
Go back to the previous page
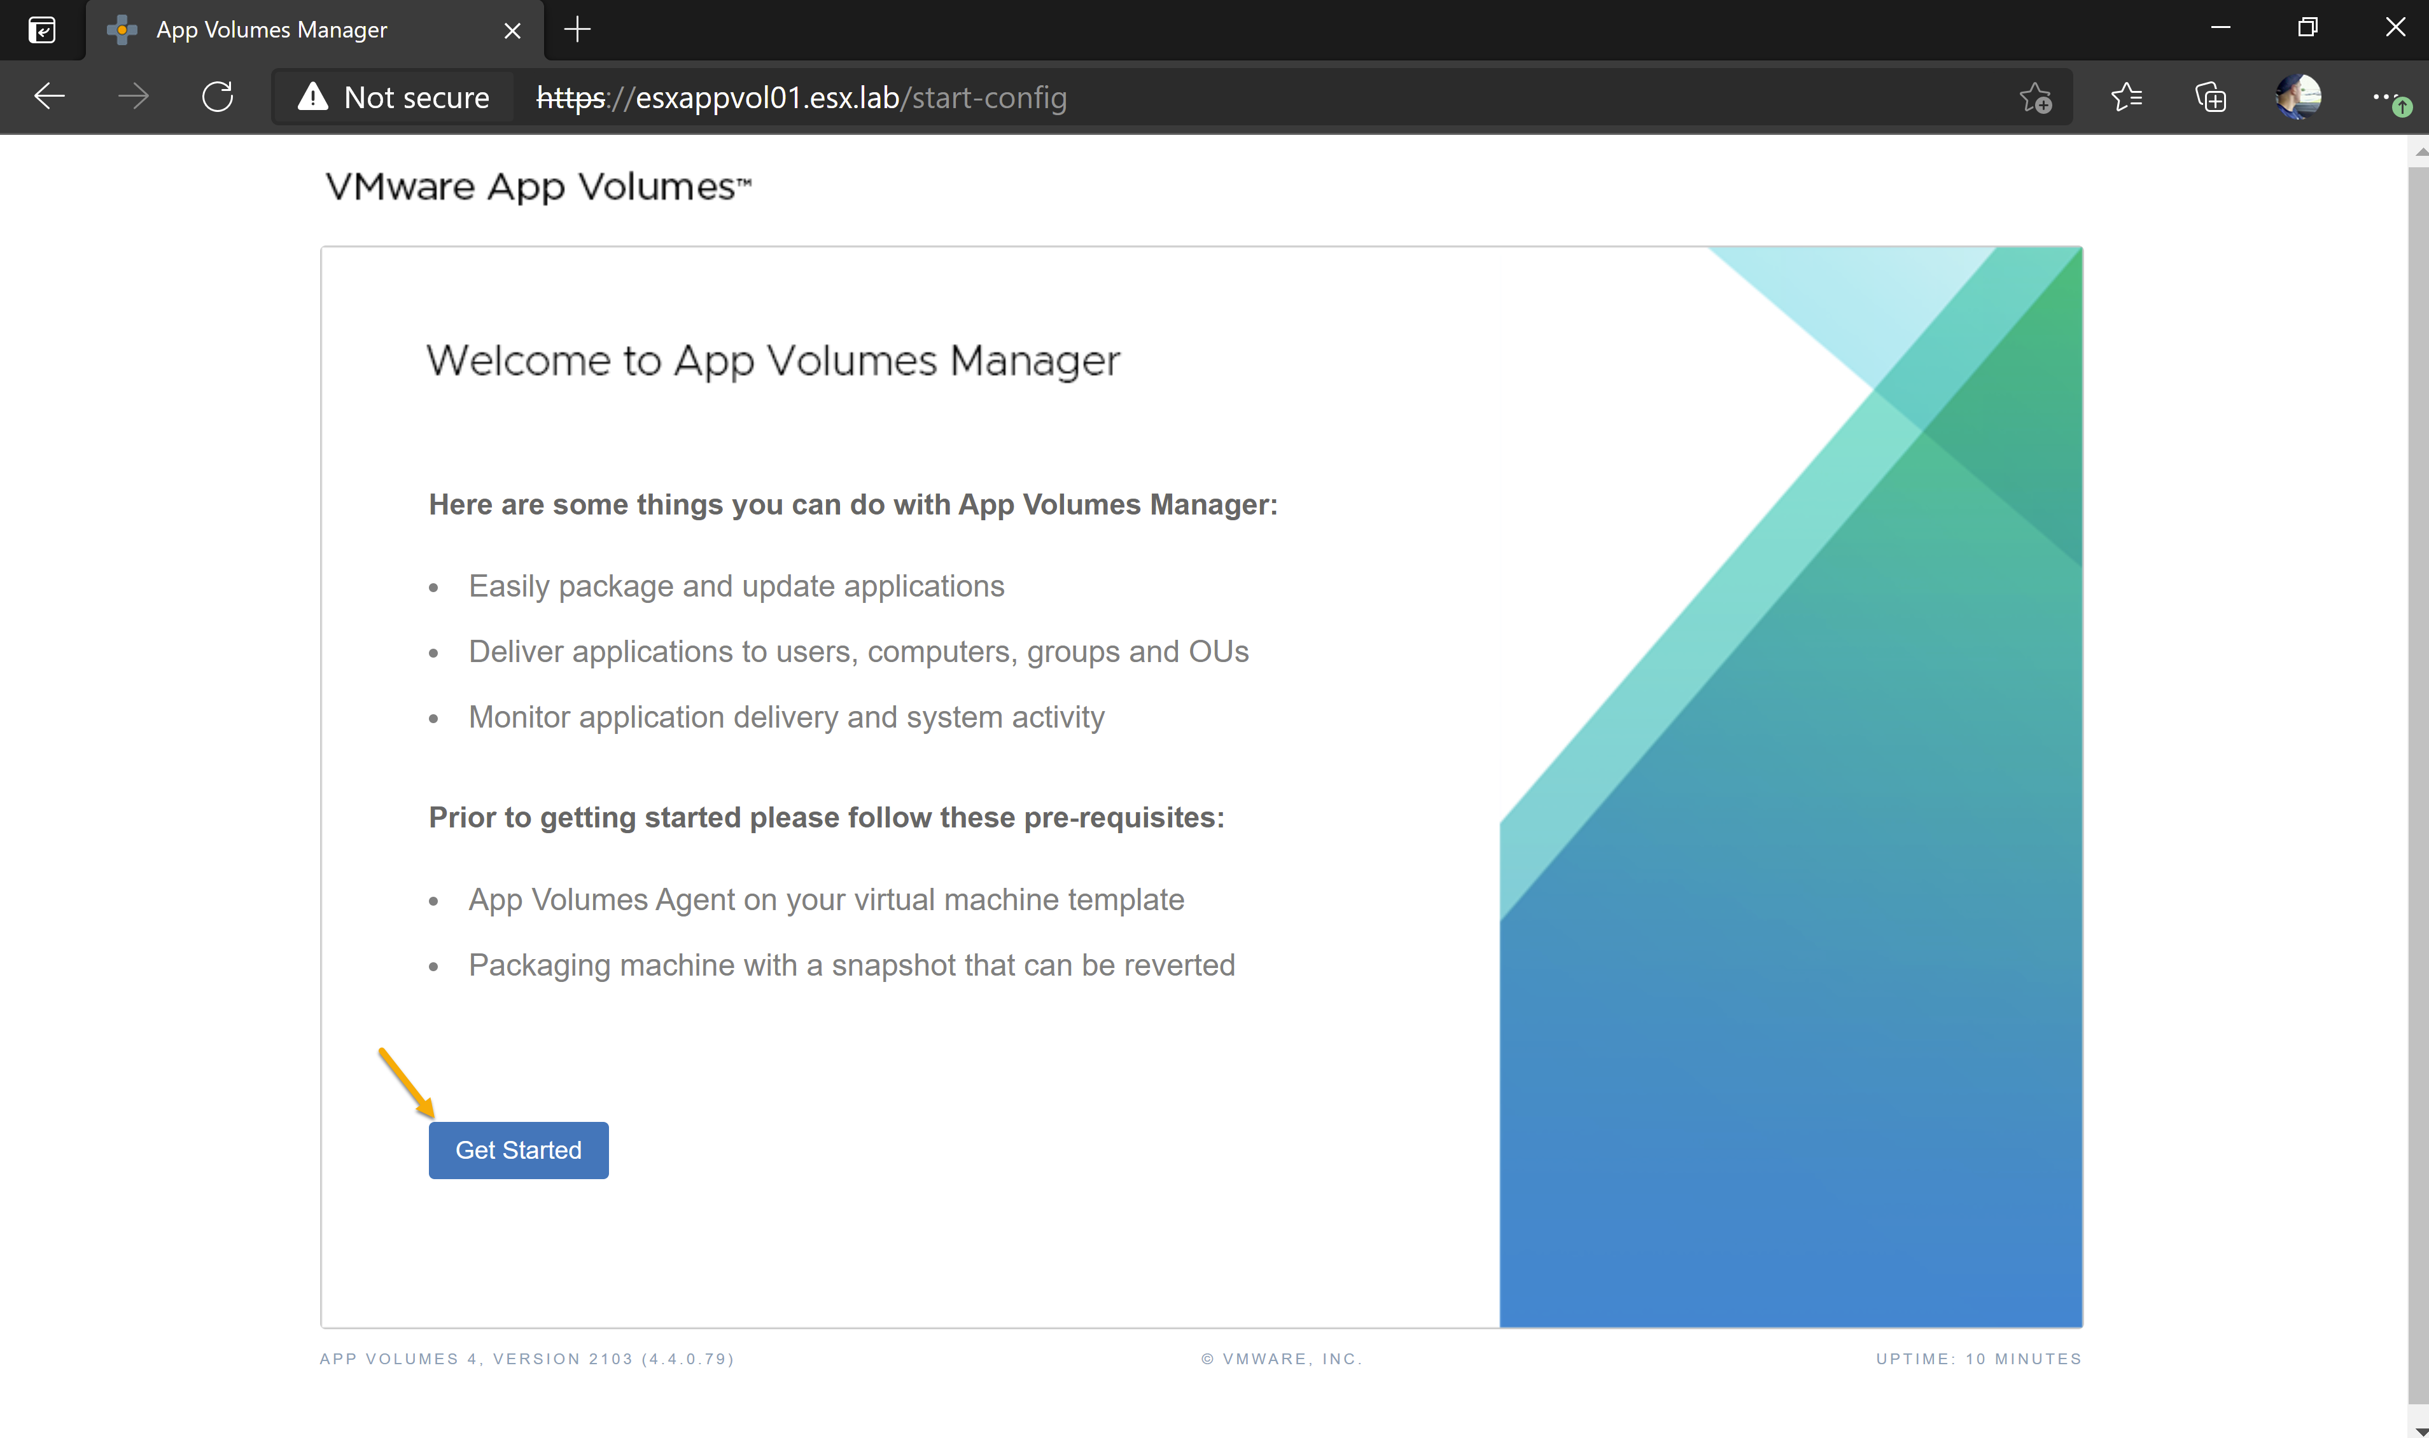[x=50, y=97]
